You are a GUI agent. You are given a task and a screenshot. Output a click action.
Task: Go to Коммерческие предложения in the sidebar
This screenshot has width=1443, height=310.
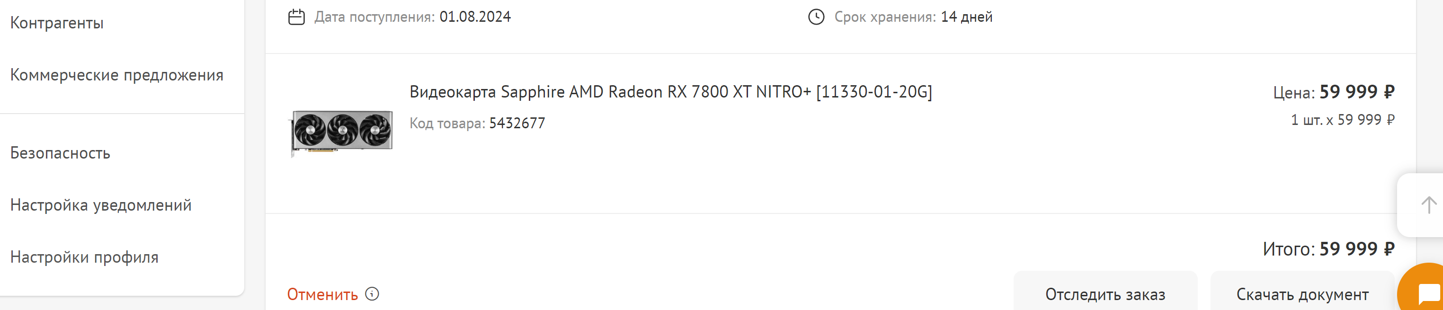click(116, 75)
